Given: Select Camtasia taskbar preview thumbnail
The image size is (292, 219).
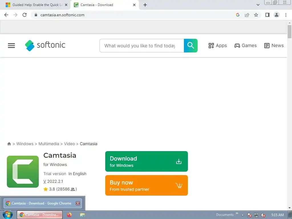Looking at the screenshot, I should click(43, 203).
